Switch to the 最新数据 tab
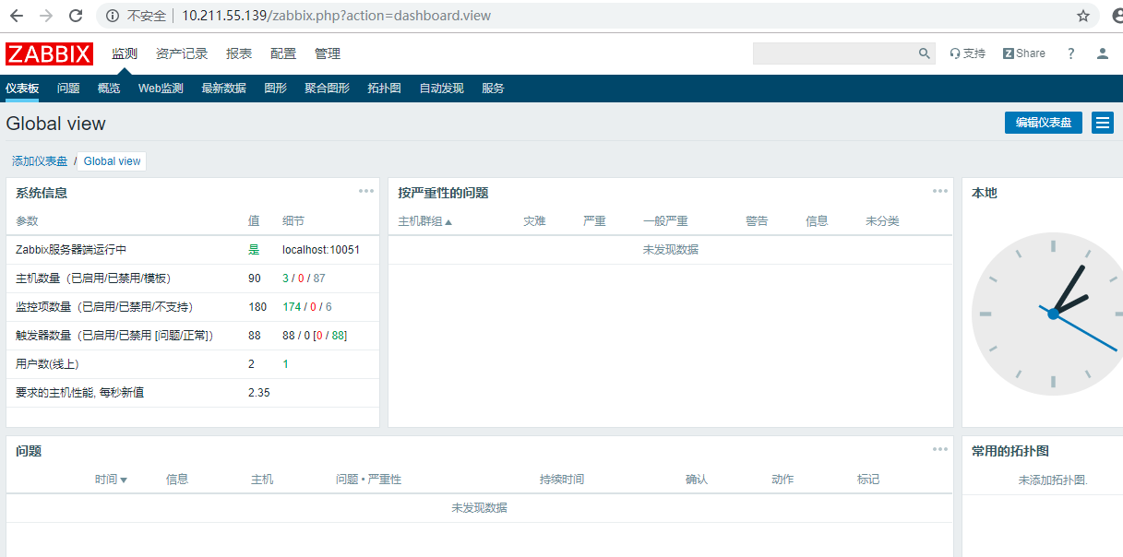The height and width of the screenshot is (557, 1123). coord(223,89)
